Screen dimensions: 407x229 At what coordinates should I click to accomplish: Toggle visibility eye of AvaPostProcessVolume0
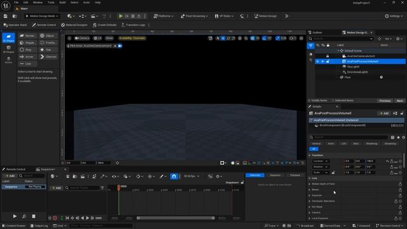tap(317, 62)
